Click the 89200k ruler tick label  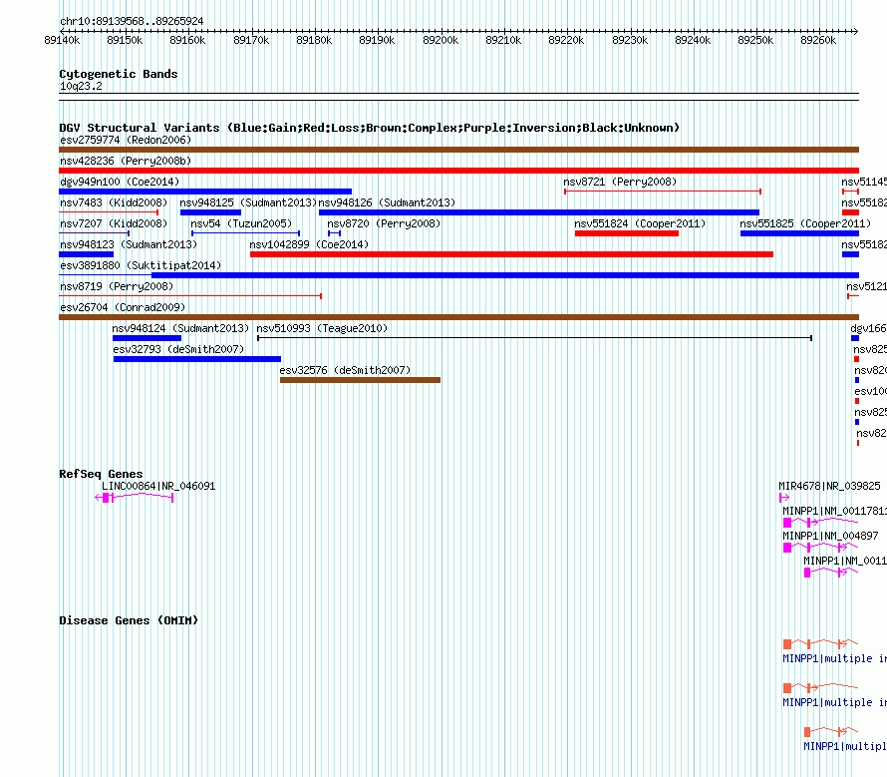point(441,40)
